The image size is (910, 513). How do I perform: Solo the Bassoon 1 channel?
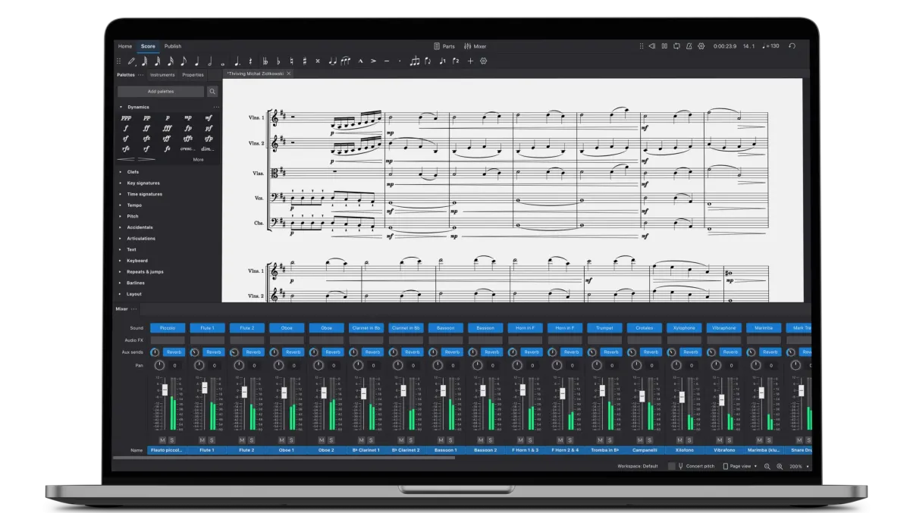450,440
